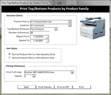The image size is (111, 95).
Task: Expand the Copies dropdown arrow
Action: (x=34, y=76)
